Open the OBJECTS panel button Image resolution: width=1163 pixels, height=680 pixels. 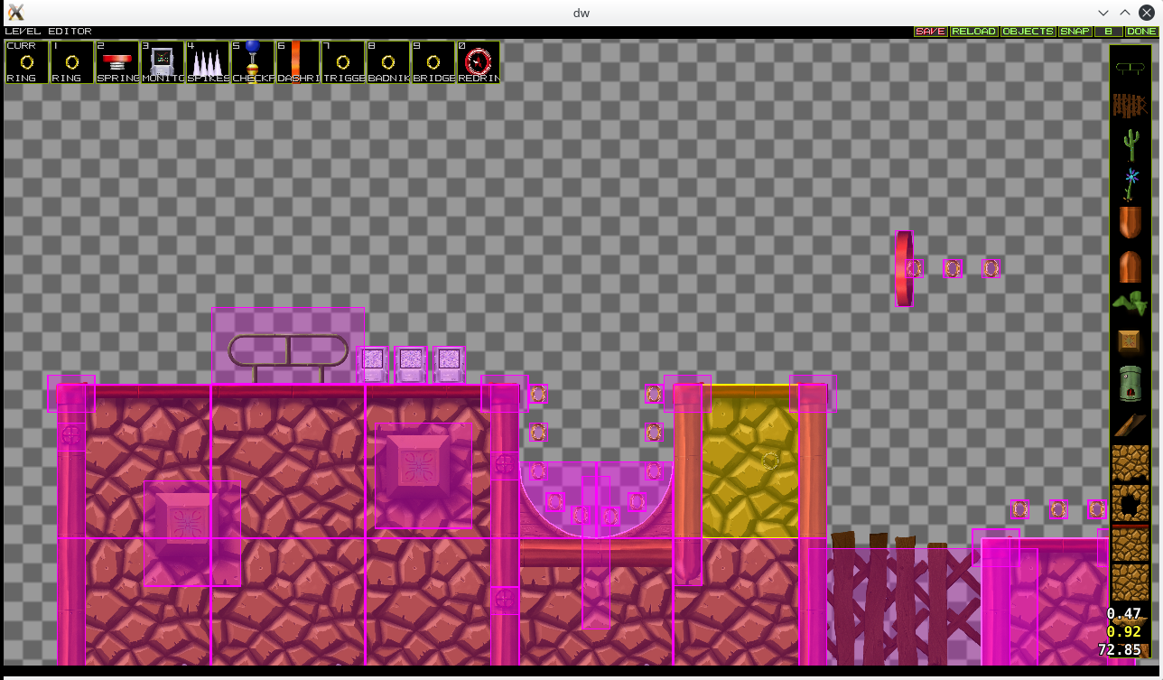[1028, 32]
